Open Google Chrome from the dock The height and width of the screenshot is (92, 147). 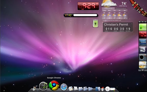coord(54,86)
